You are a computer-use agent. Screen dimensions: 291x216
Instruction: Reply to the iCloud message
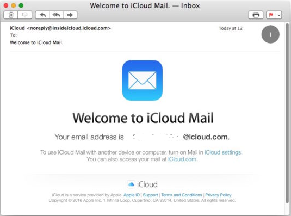pos(42,15)
